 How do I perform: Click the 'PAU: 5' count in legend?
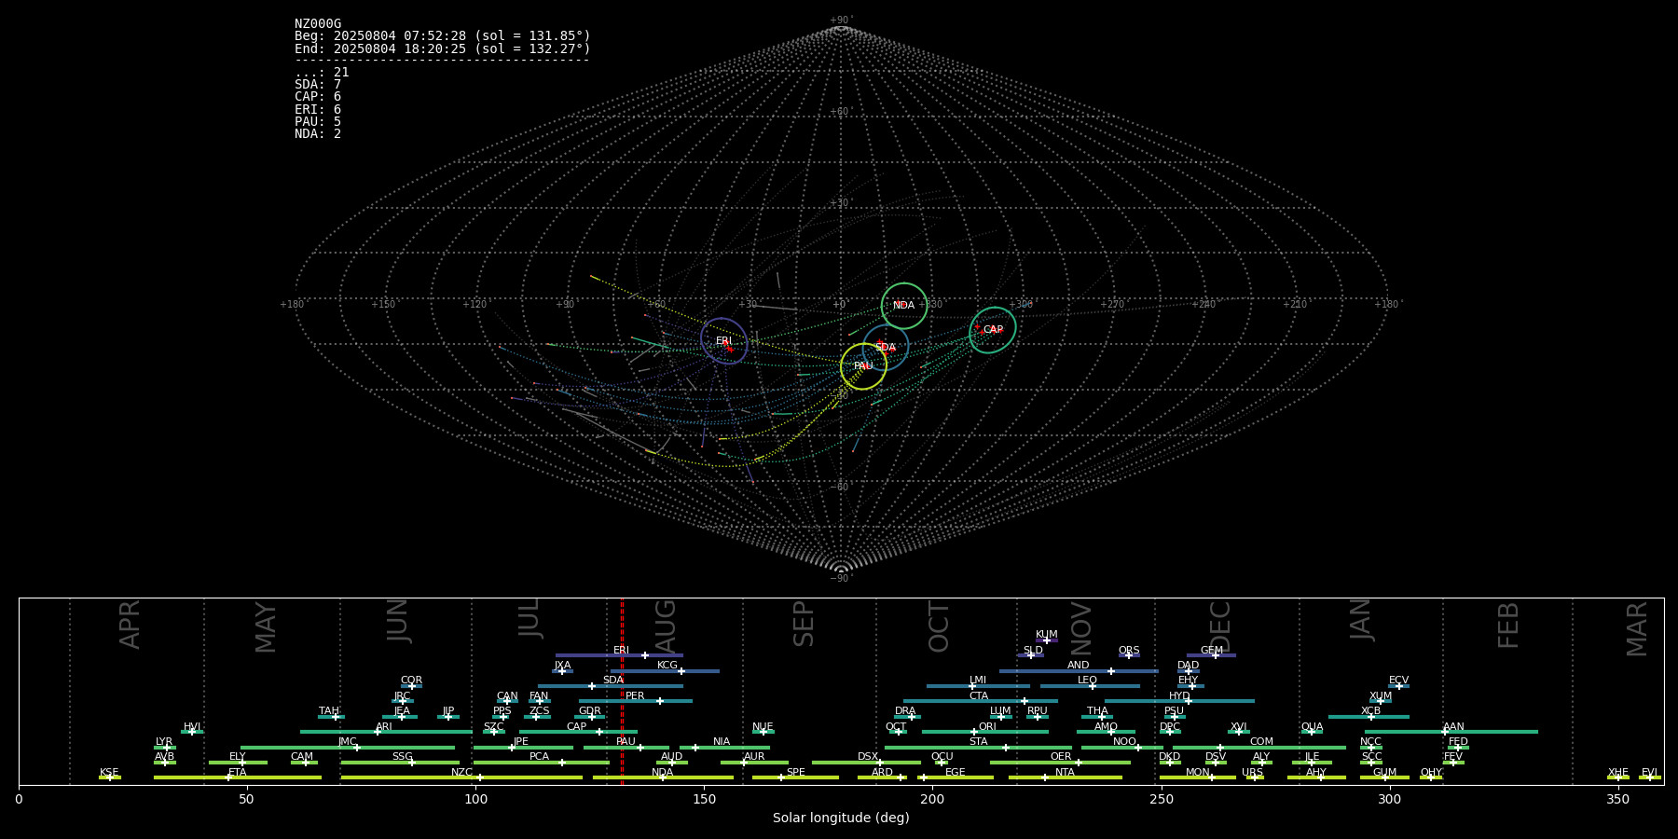318,121
